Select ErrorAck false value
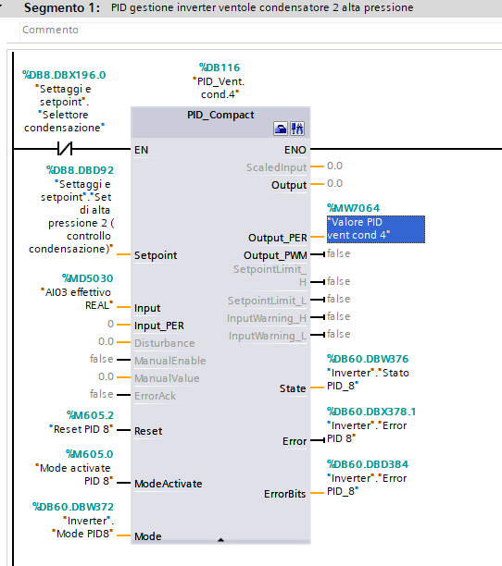The height and width of the screenshot is (566, 502). [x=102, y=394]
